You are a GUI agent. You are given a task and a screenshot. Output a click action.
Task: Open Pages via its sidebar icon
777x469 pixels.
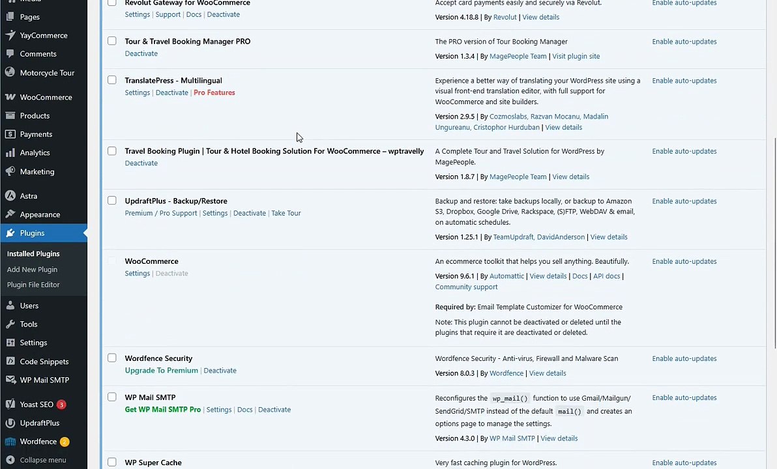click(10, 17)
